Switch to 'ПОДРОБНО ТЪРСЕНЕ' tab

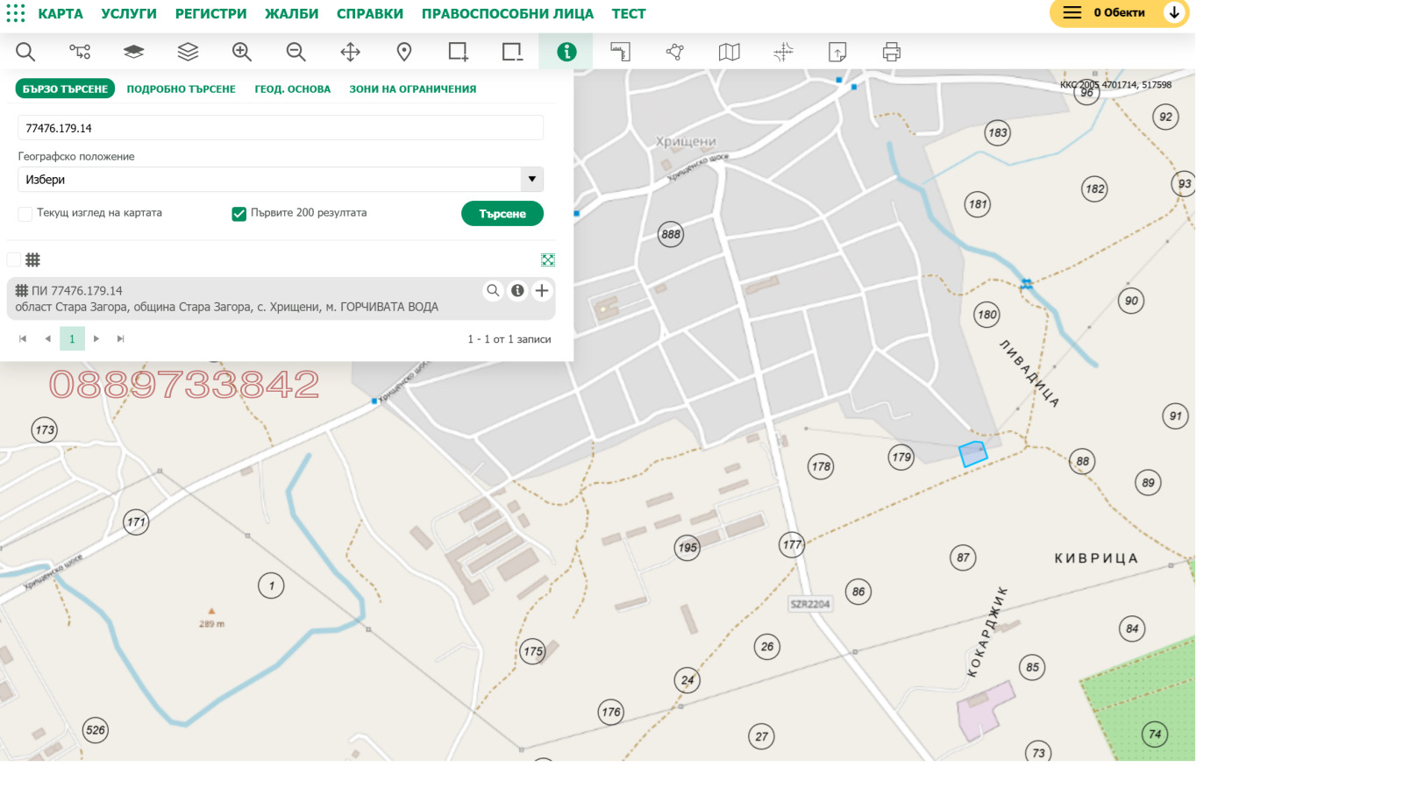click(x=181, y=89)
